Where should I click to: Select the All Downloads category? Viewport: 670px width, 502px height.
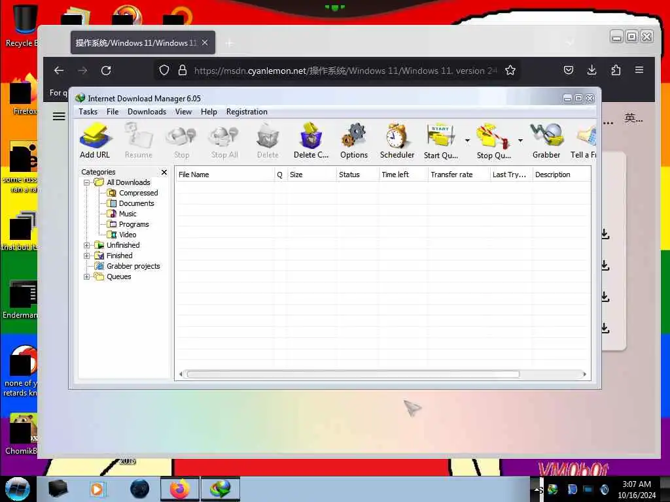pos(128,182)
